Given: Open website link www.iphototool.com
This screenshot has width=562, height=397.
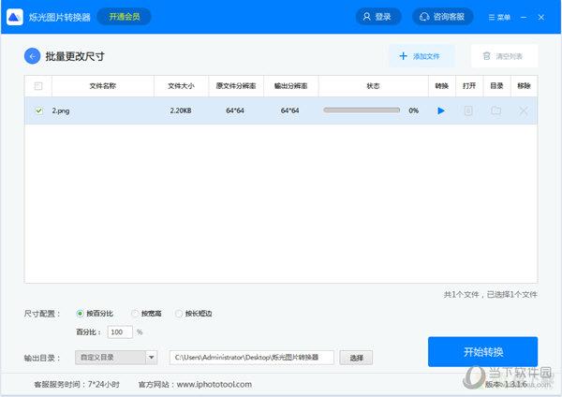Looking at the screenshot, I should click(214, 385).
